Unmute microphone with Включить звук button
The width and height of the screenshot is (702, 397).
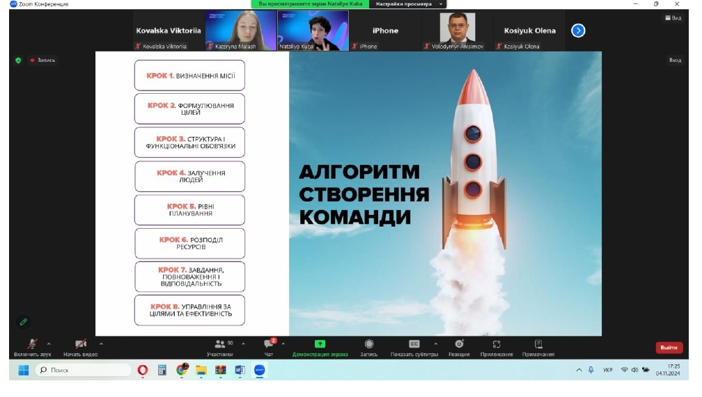coord(32,346)
